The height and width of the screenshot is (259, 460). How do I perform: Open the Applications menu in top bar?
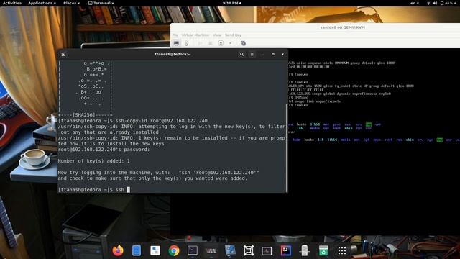tap(42, 3)
